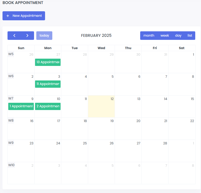Go to the previous month using left chevron

pyautogui.click(x=14, y=36)
